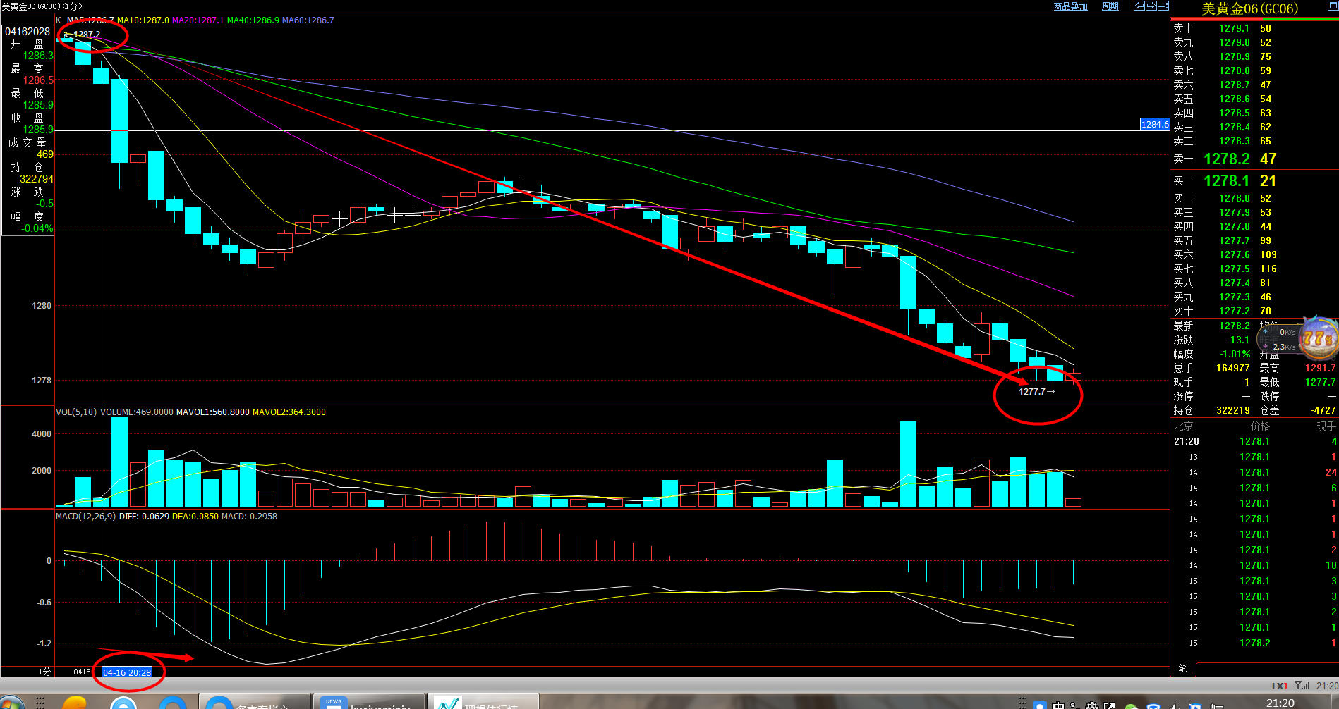Click the 北京 time column header
Screen dimensions: 1339x709
point(1183,426)
